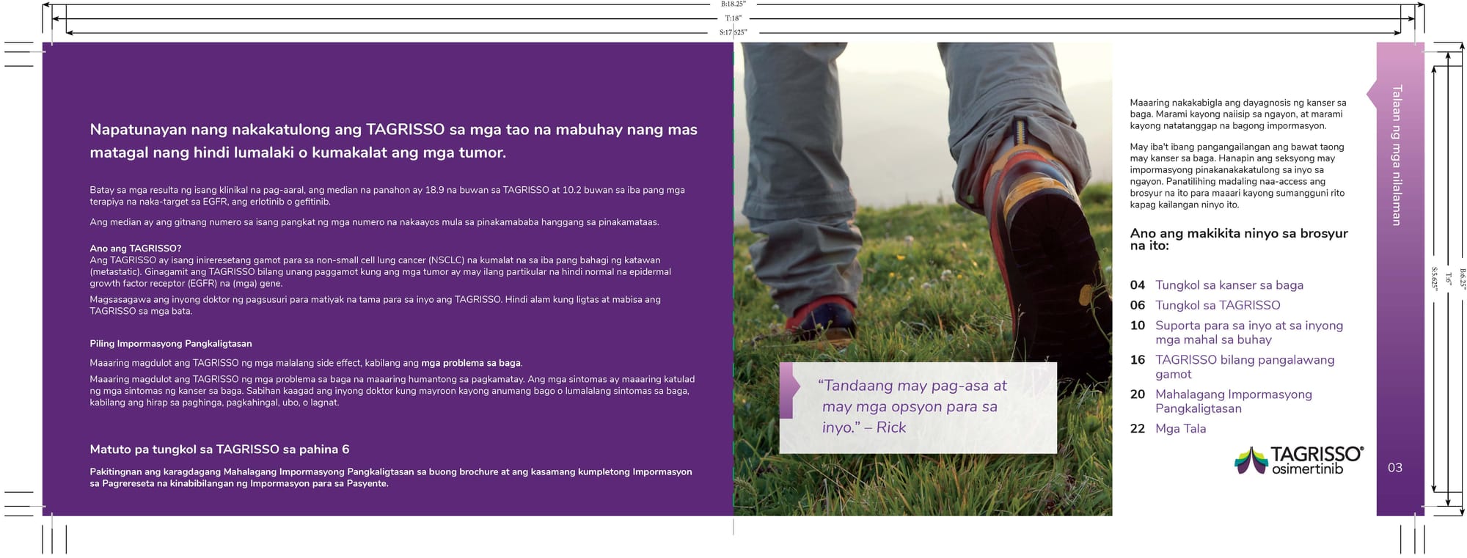Screen dimensions: 1467x558
Task: Click paragraph starting "Batay sa mga resulta ng isang klinikal"
Action: 387,196
